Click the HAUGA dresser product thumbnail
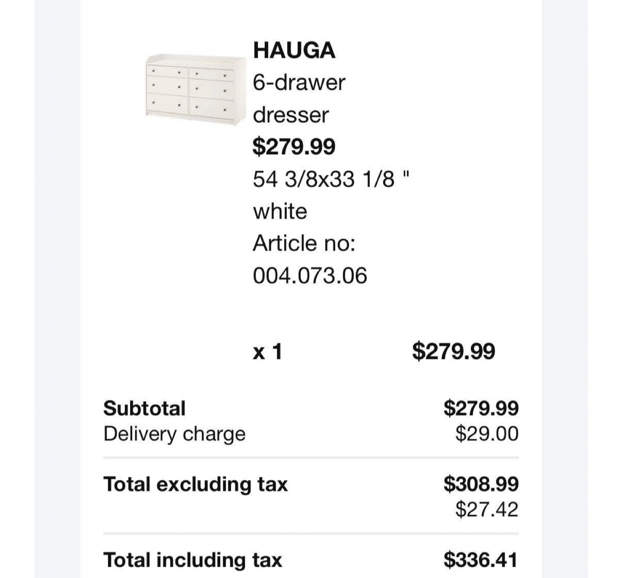 pos(196,90)
